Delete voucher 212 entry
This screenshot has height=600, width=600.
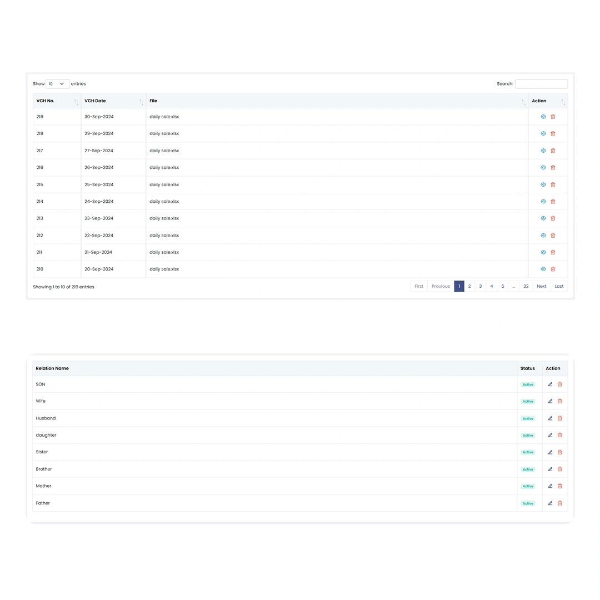pyautogui.click(x=553, y=236)
